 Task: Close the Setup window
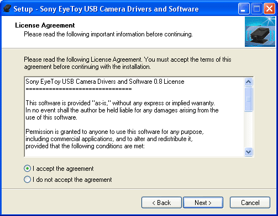(269, 9)
